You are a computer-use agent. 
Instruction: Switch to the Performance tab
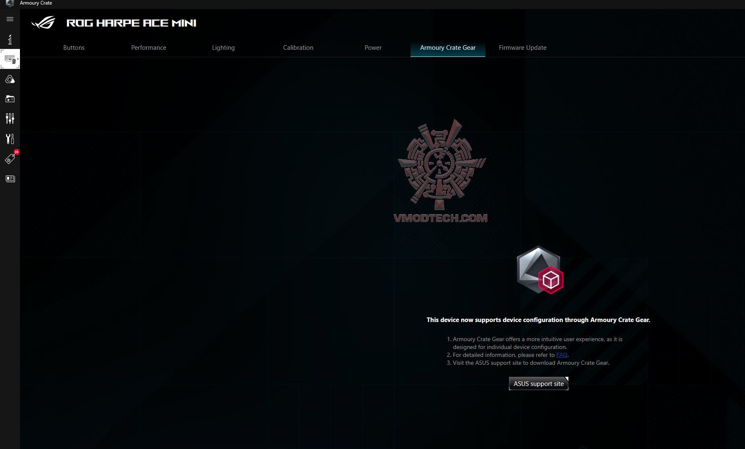click(149, 48)
